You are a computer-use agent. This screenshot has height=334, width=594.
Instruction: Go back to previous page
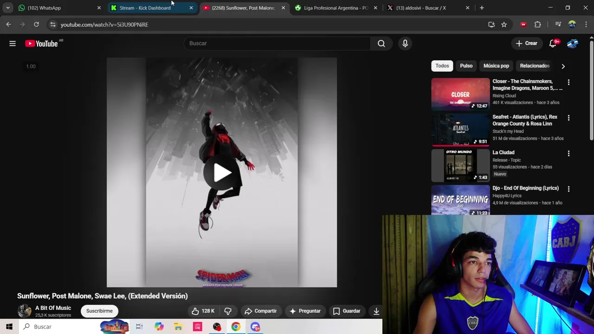[x=8, y=25]
